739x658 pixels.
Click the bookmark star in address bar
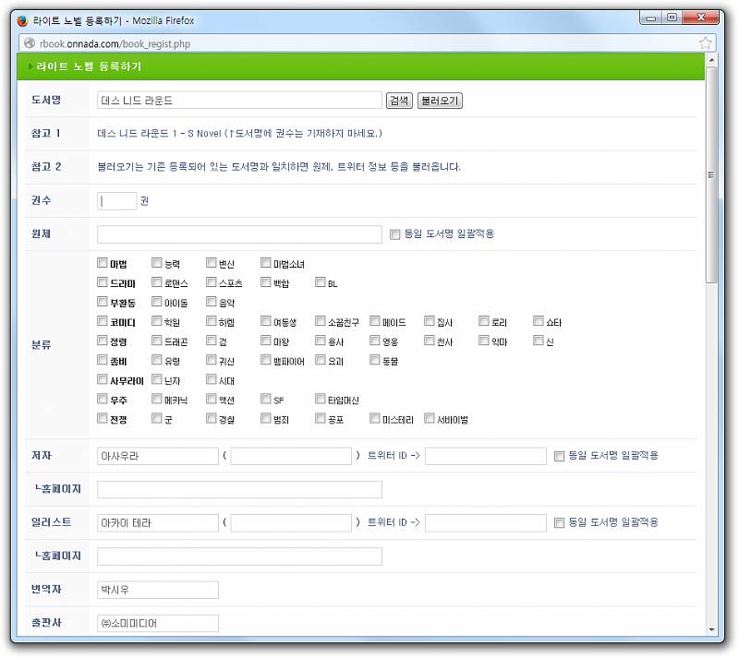pos(706,43)
